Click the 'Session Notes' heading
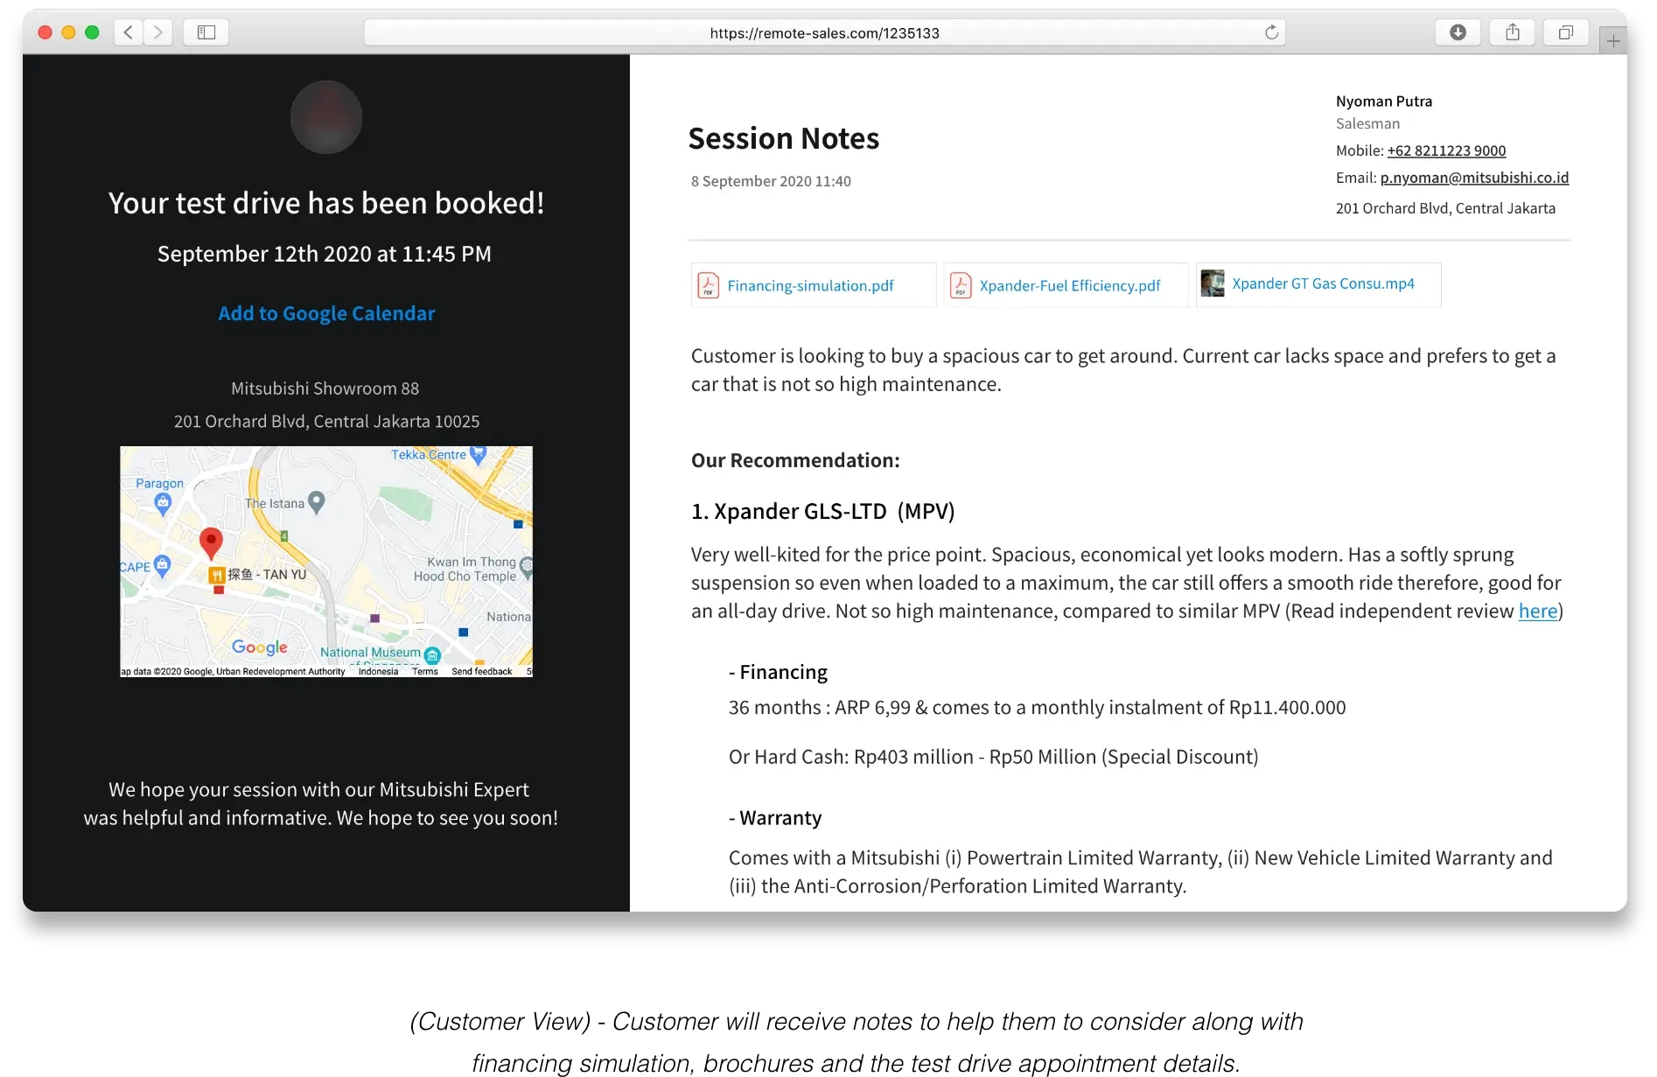Image resolution: width=1657 pixels, height=1077 pixels. (x=784, y=138)
